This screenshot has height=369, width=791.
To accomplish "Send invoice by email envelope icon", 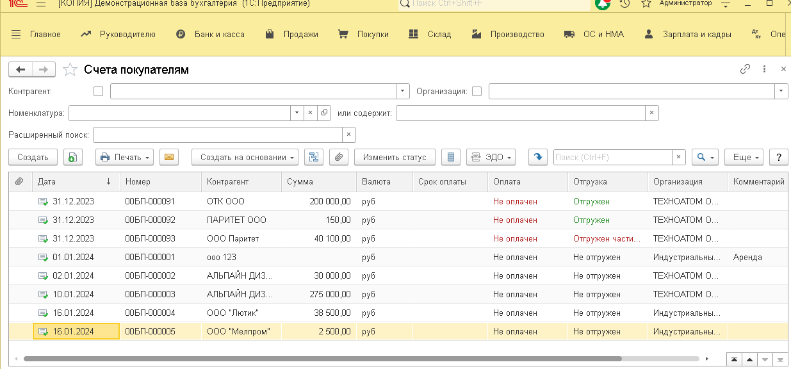I will [x=169, y=157].
